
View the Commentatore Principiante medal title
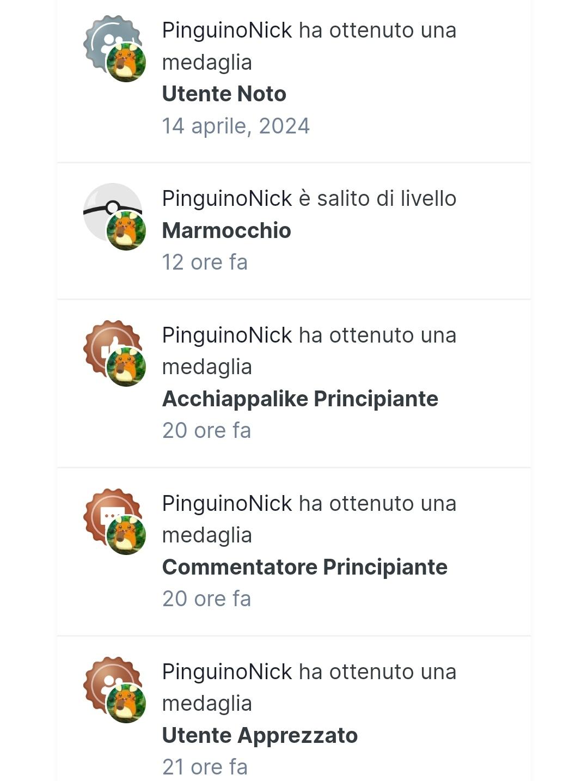(x=304, y=567)
